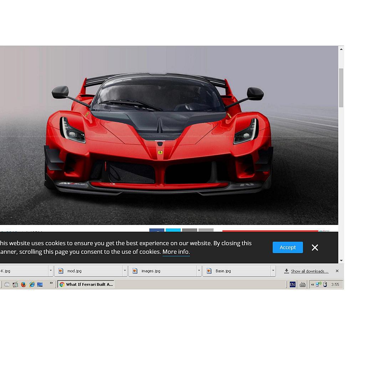
Task: Expand hidden quick launch items chevron
Action: point(51,283)
